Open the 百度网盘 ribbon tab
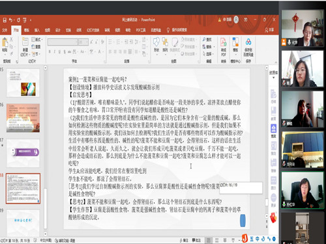The width and height of the screenshot is (326, 244). [156, 30]
